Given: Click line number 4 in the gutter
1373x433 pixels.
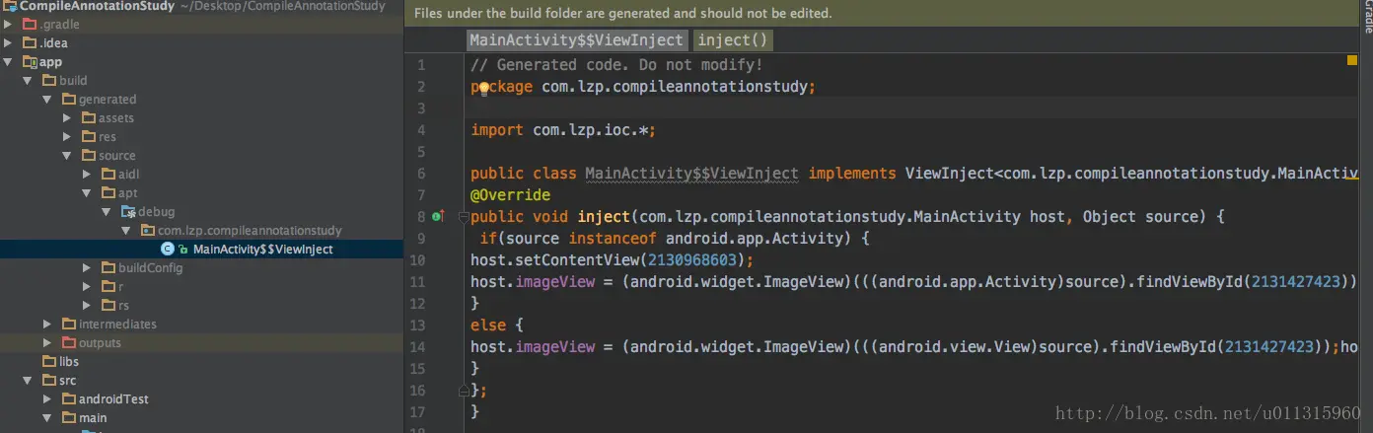Looking at the screenshot, I should coord(421,129).
